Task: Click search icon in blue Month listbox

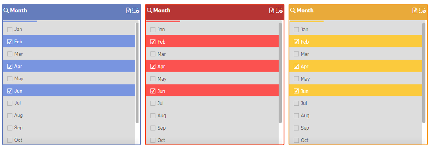Action: coord(6,10)
